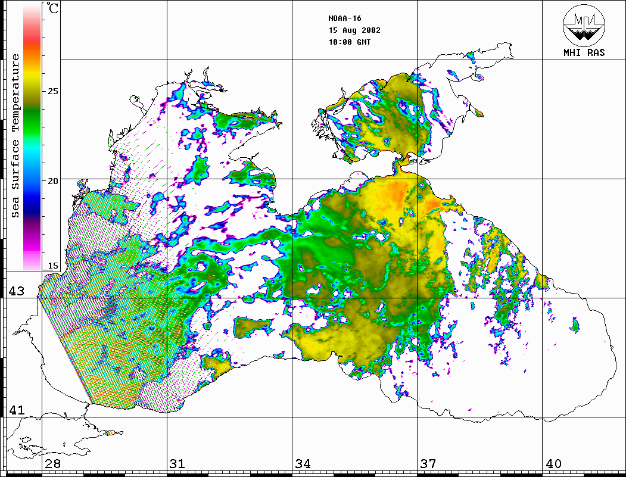Screen dimensions: 626x477
Task: Click the longitude label 28
Action: coord(52,464)
